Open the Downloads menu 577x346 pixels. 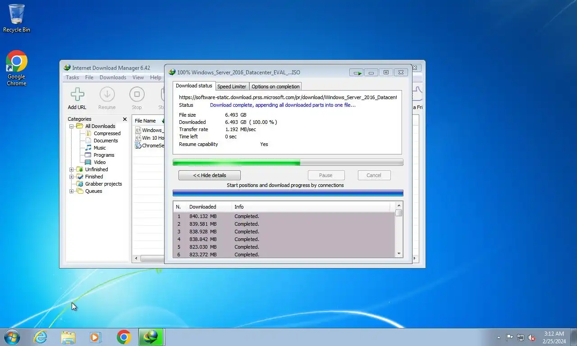(x=113, y=77)
